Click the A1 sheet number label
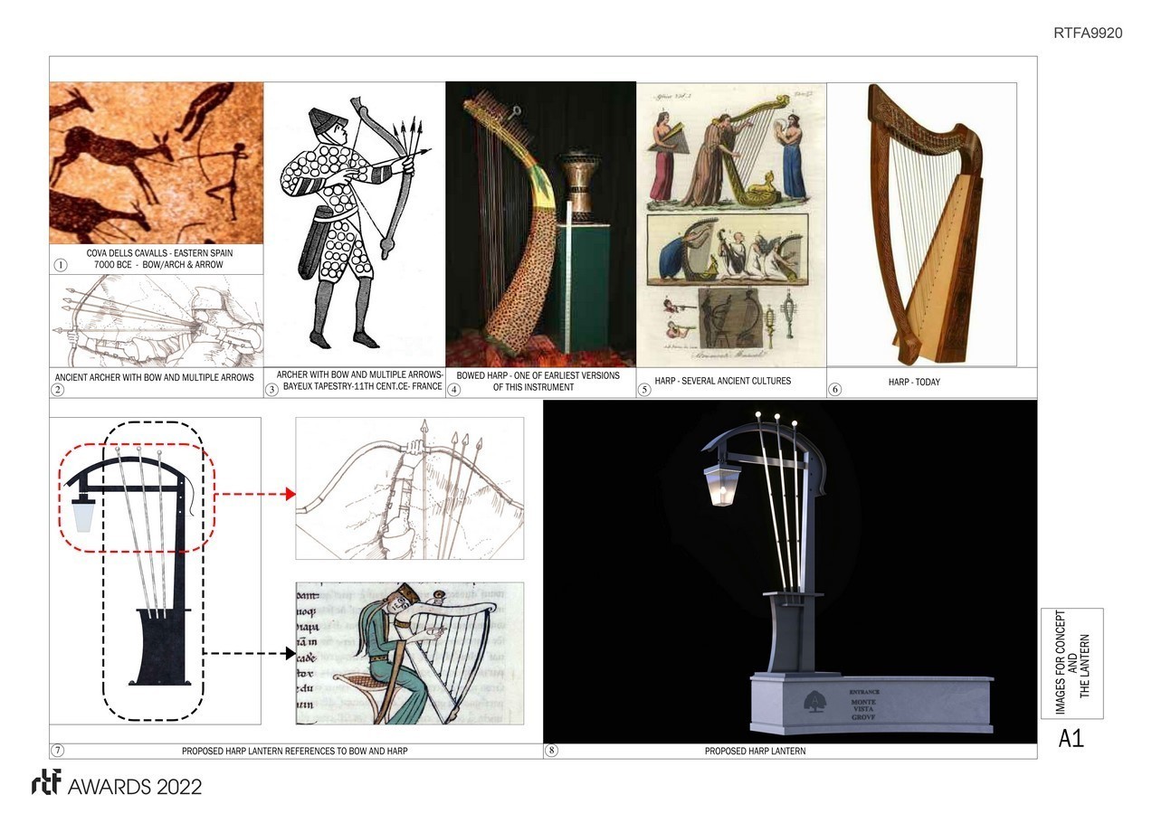Viewport: 1152px width, 814px height. [1071, 739]
